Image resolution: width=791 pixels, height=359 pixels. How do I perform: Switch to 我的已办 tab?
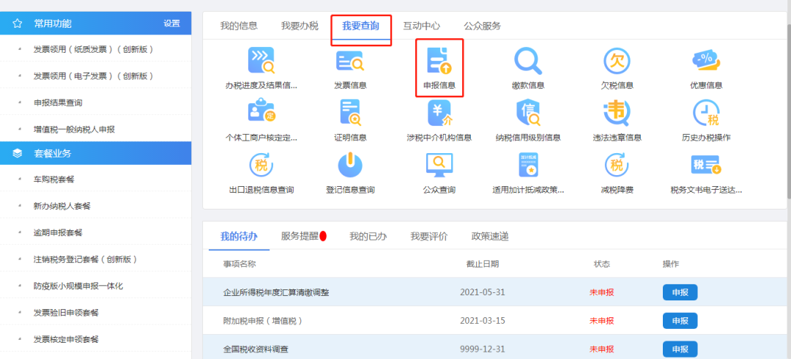click(368, 237)
